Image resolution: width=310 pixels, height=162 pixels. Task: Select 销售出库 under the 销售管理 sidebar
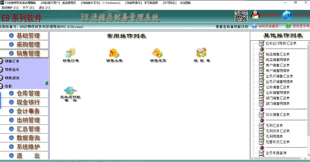click(12, 70)
